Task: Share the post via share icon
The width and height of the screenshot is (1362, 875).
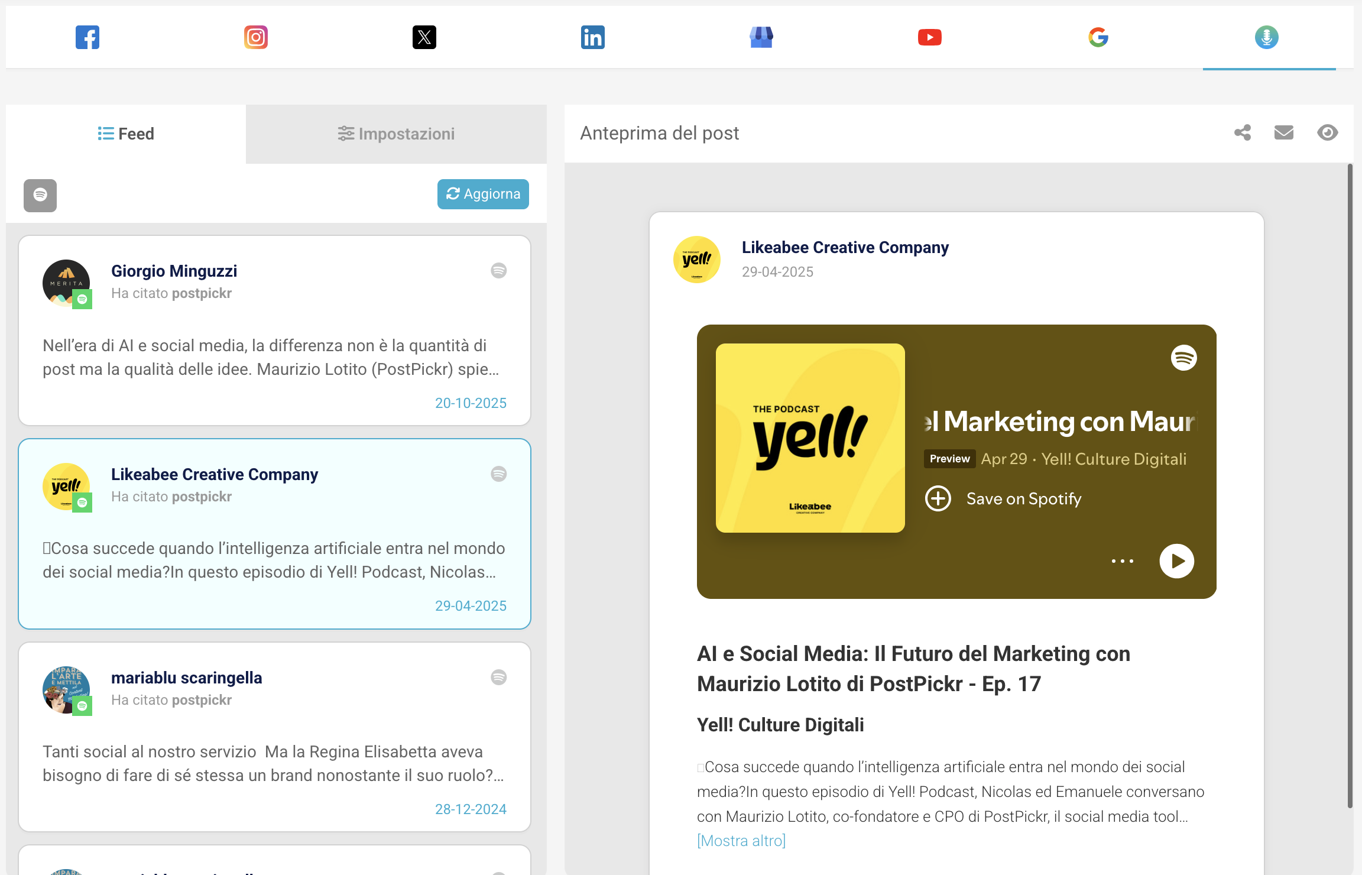Action: tap(1243, 132)
